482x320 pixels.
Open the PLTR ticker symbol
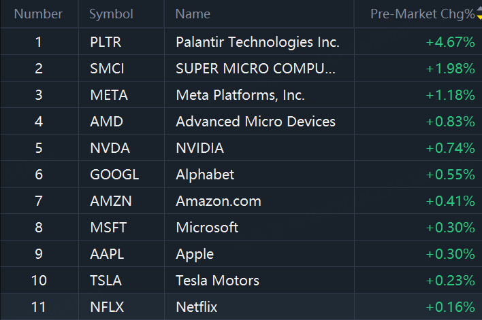(105, 42)
